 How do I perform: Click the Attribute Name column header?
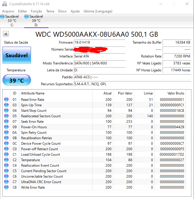point(56,93)
